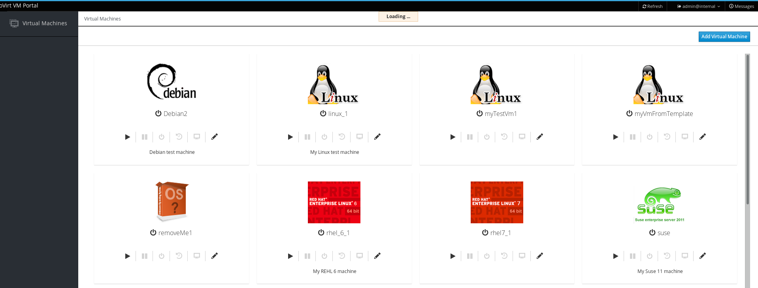Start the suse virtual machine
The width and height of the screenshot is (758, 288).
(615, 256)
